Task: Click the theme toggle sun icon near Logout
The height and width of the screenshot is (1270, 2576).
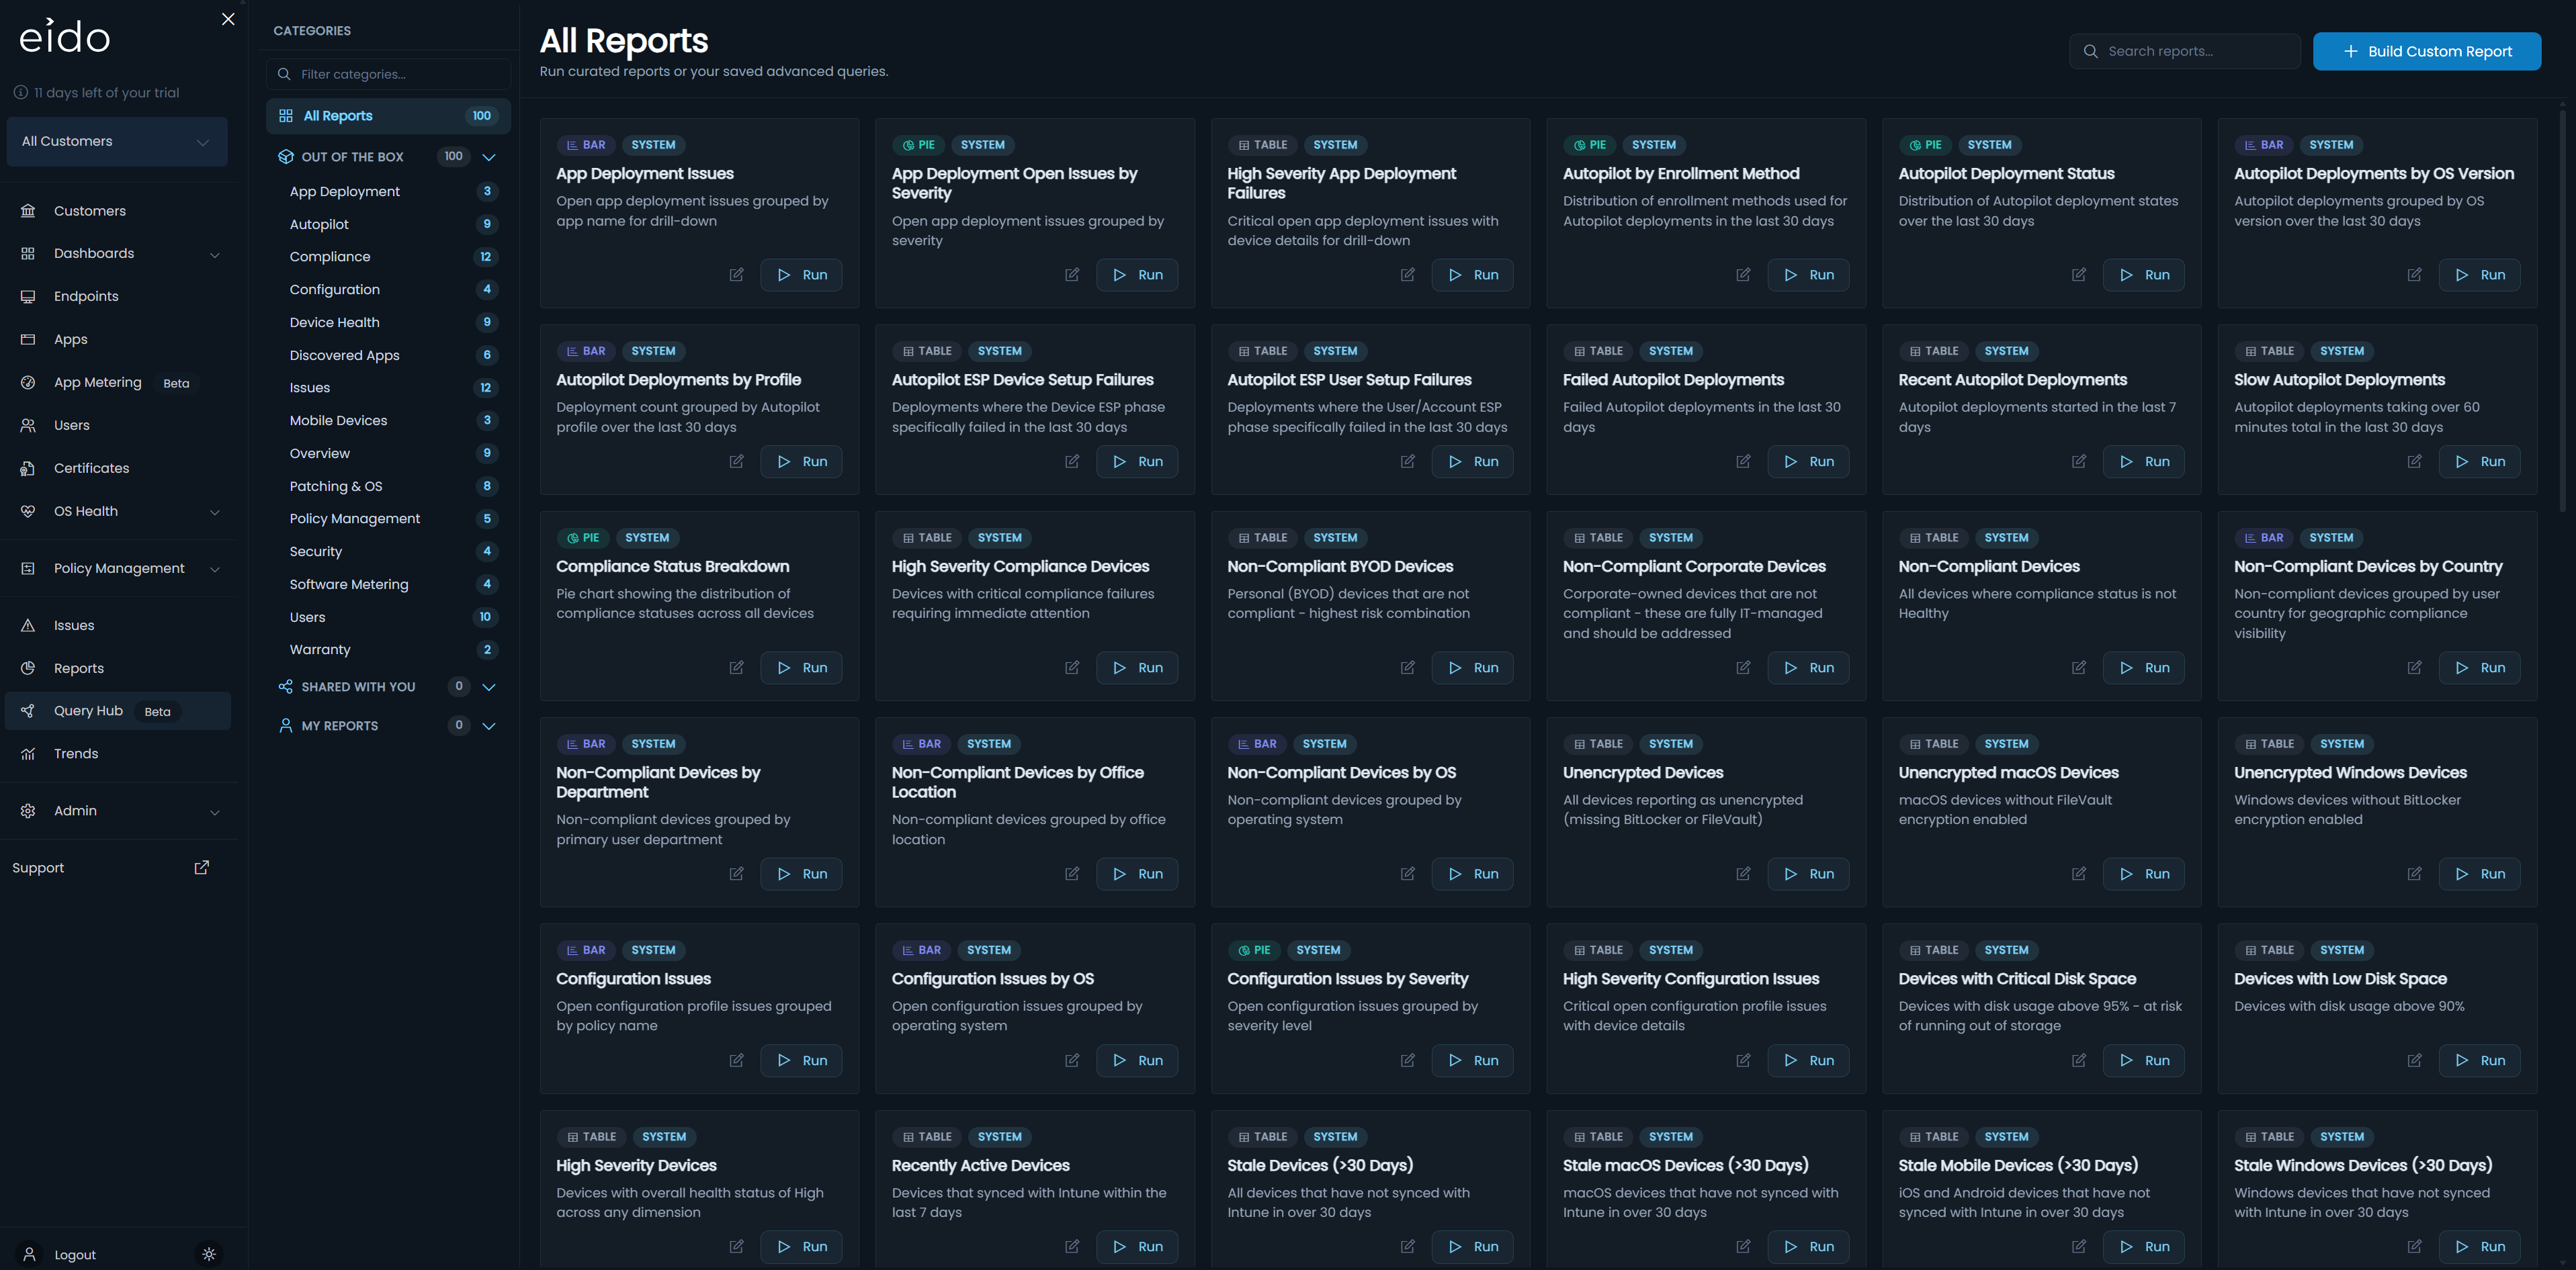Action: [x=209, y=1254]
